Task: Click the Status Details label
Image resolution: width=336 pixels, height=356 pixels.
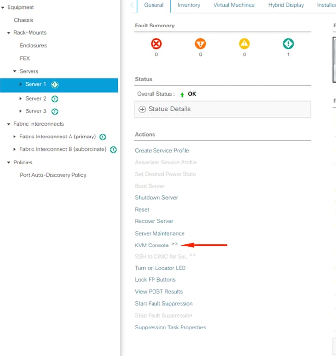Action: coord(170,109)
